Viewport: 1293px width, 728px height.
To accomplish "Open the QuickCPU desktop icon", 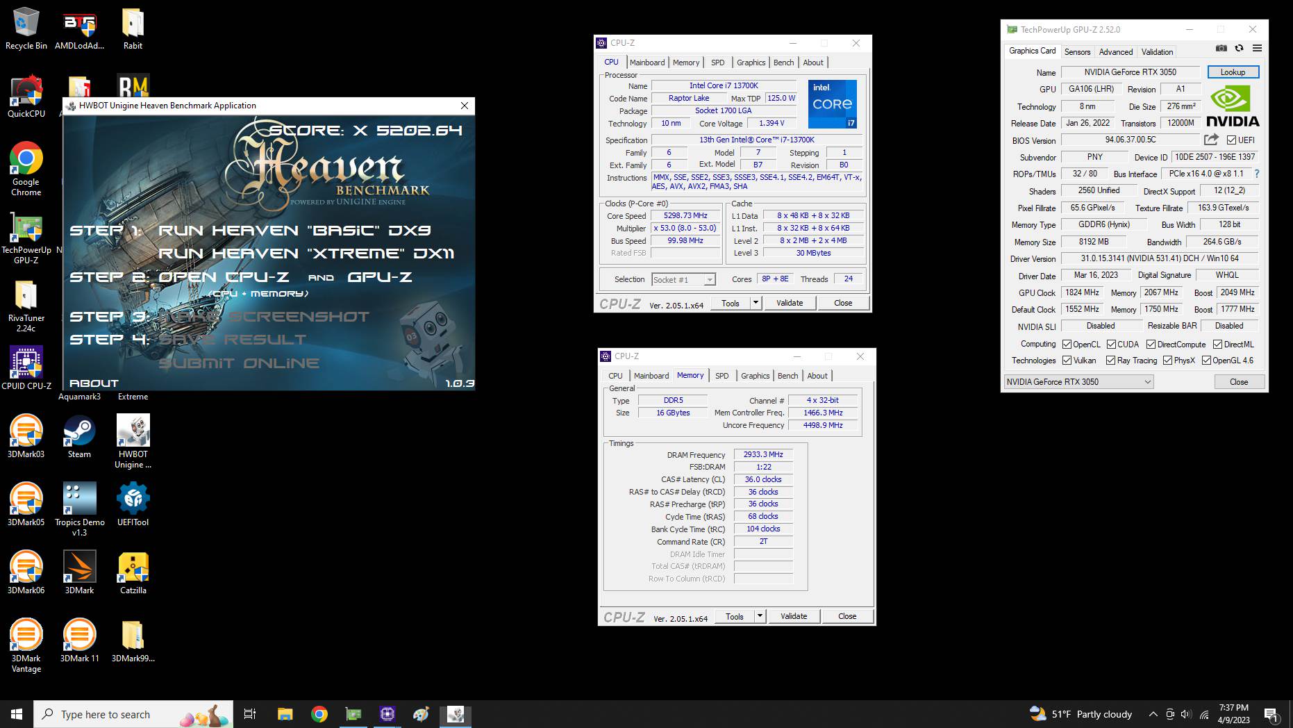I will click(26, 97).
